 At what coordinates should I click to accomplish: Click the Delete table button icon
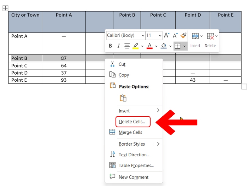pos(210,36)
